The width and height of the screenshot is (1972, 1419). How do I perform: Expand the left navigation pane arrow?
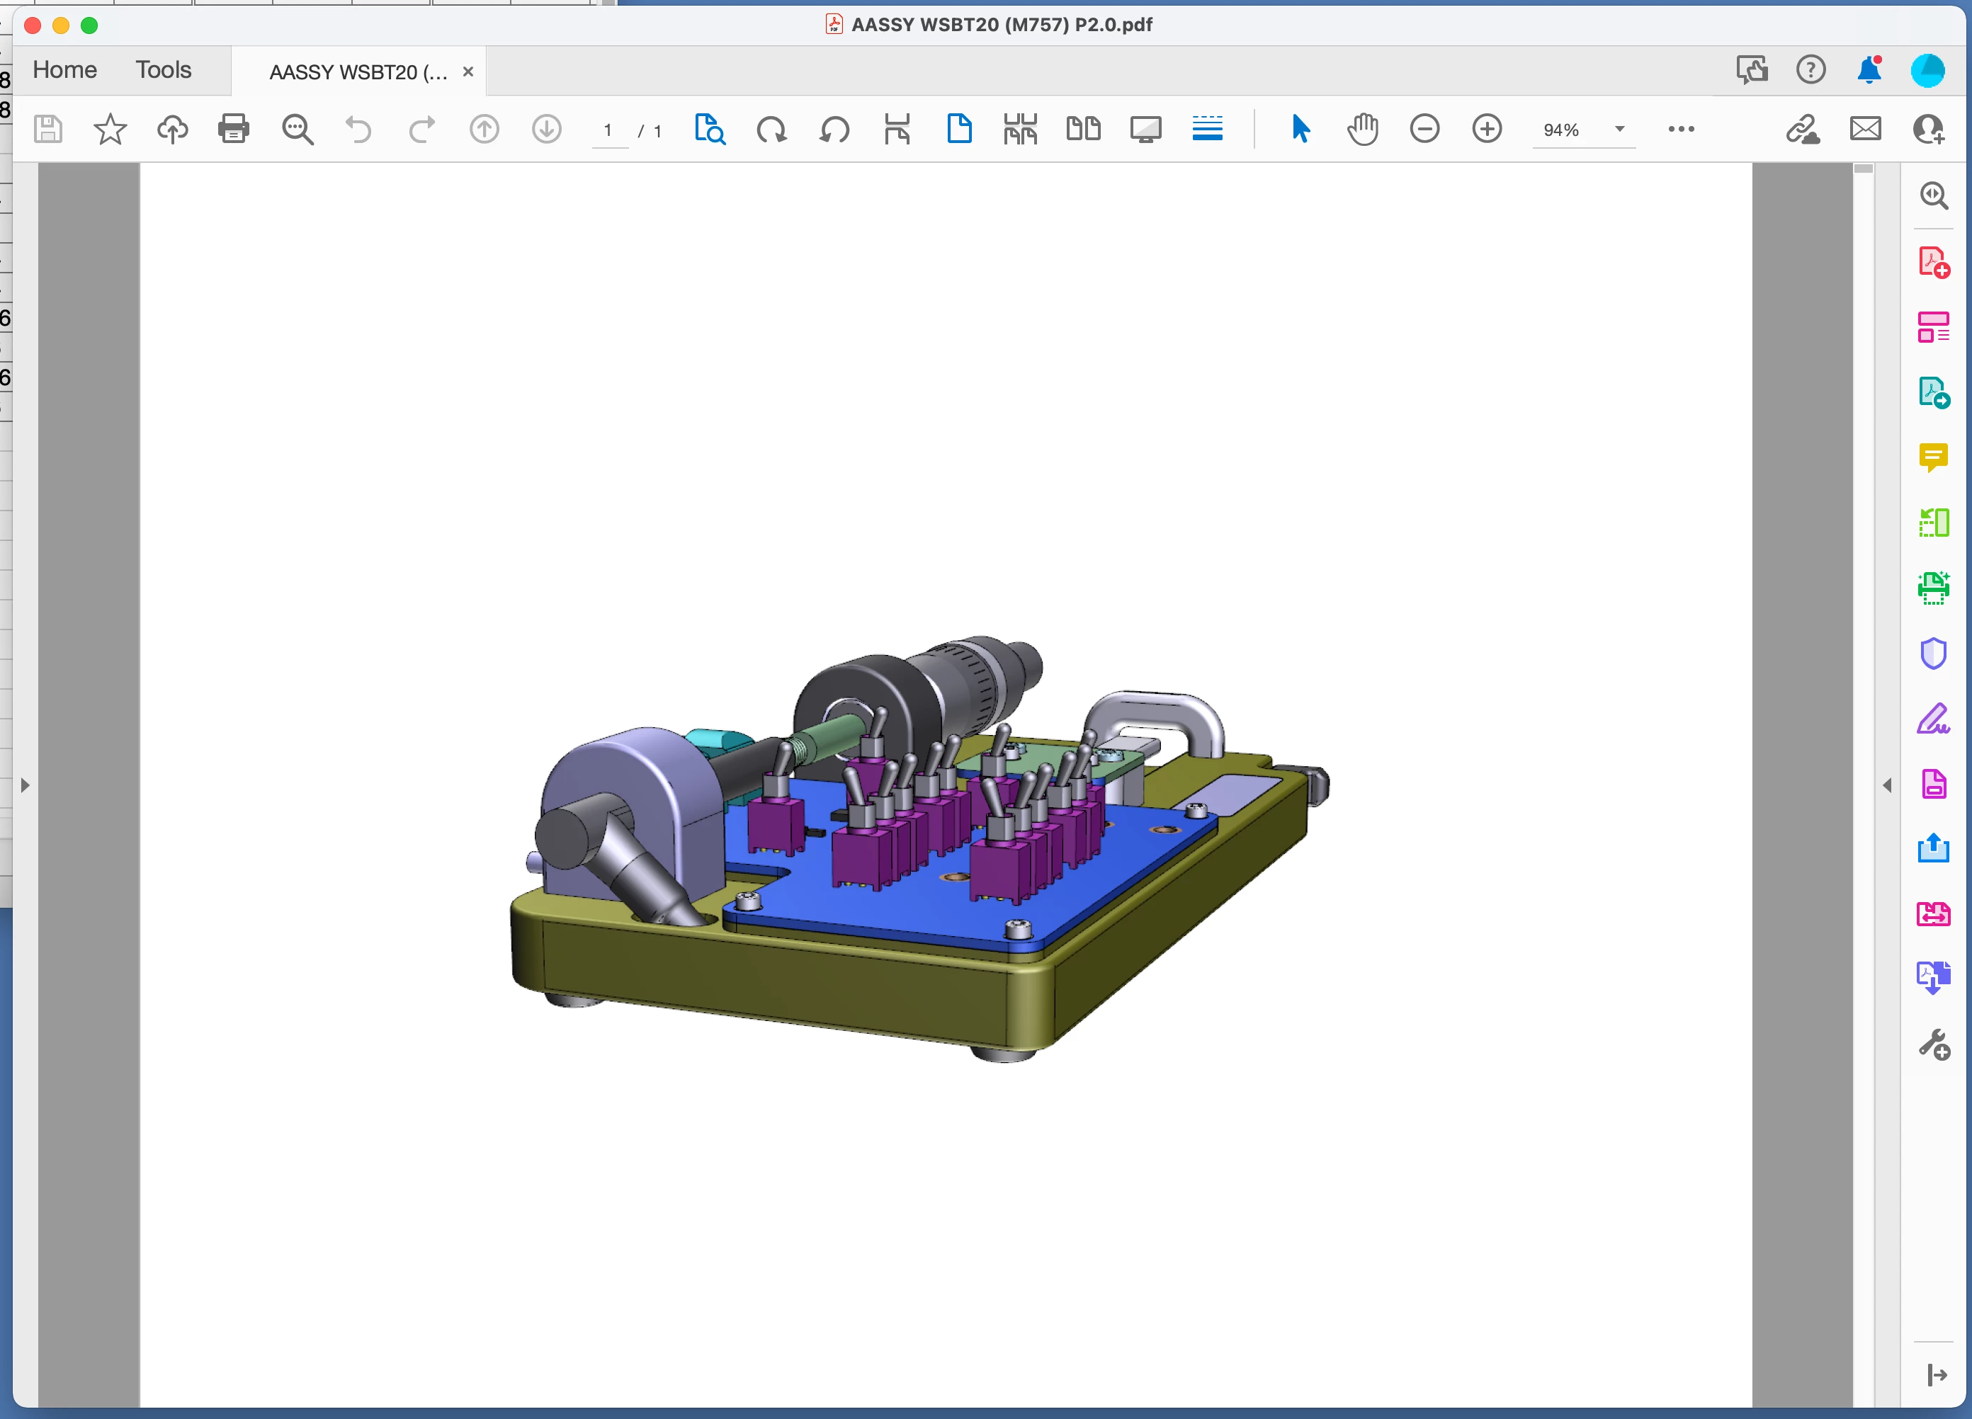click(x=25, y=785)
